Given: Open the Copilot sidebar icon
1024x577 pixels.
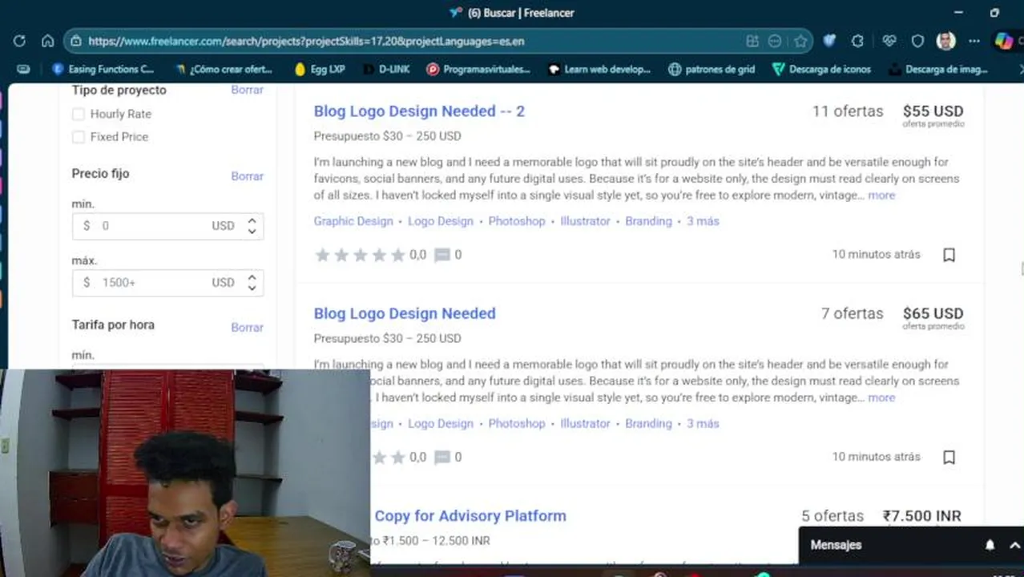Looking at the screenshot, I should coord(1003,41).
